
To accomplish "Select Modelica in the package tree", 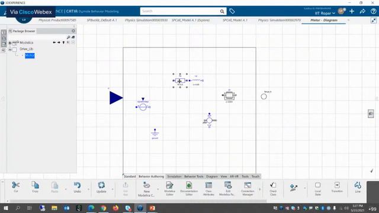I will tap(26, 43).
